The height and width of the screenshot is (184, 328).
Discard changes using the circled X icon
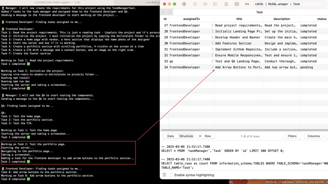point(195,4)
